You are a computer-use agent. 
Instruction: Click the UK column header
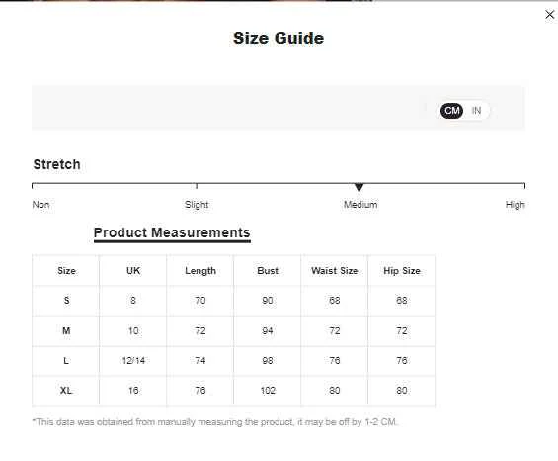tap(133, 271)
